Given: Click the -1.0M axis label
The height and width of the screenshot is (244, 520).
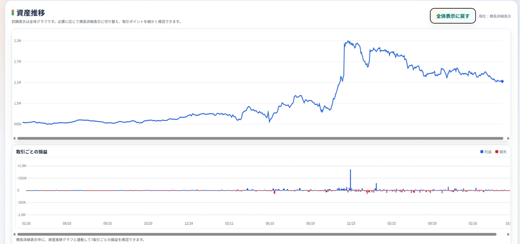Looking at the screenshot, I should click(x=21, y=215).
